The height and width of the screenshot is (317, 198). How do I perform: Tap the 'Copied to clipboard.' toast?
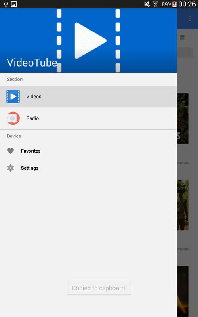click(99, 288)
